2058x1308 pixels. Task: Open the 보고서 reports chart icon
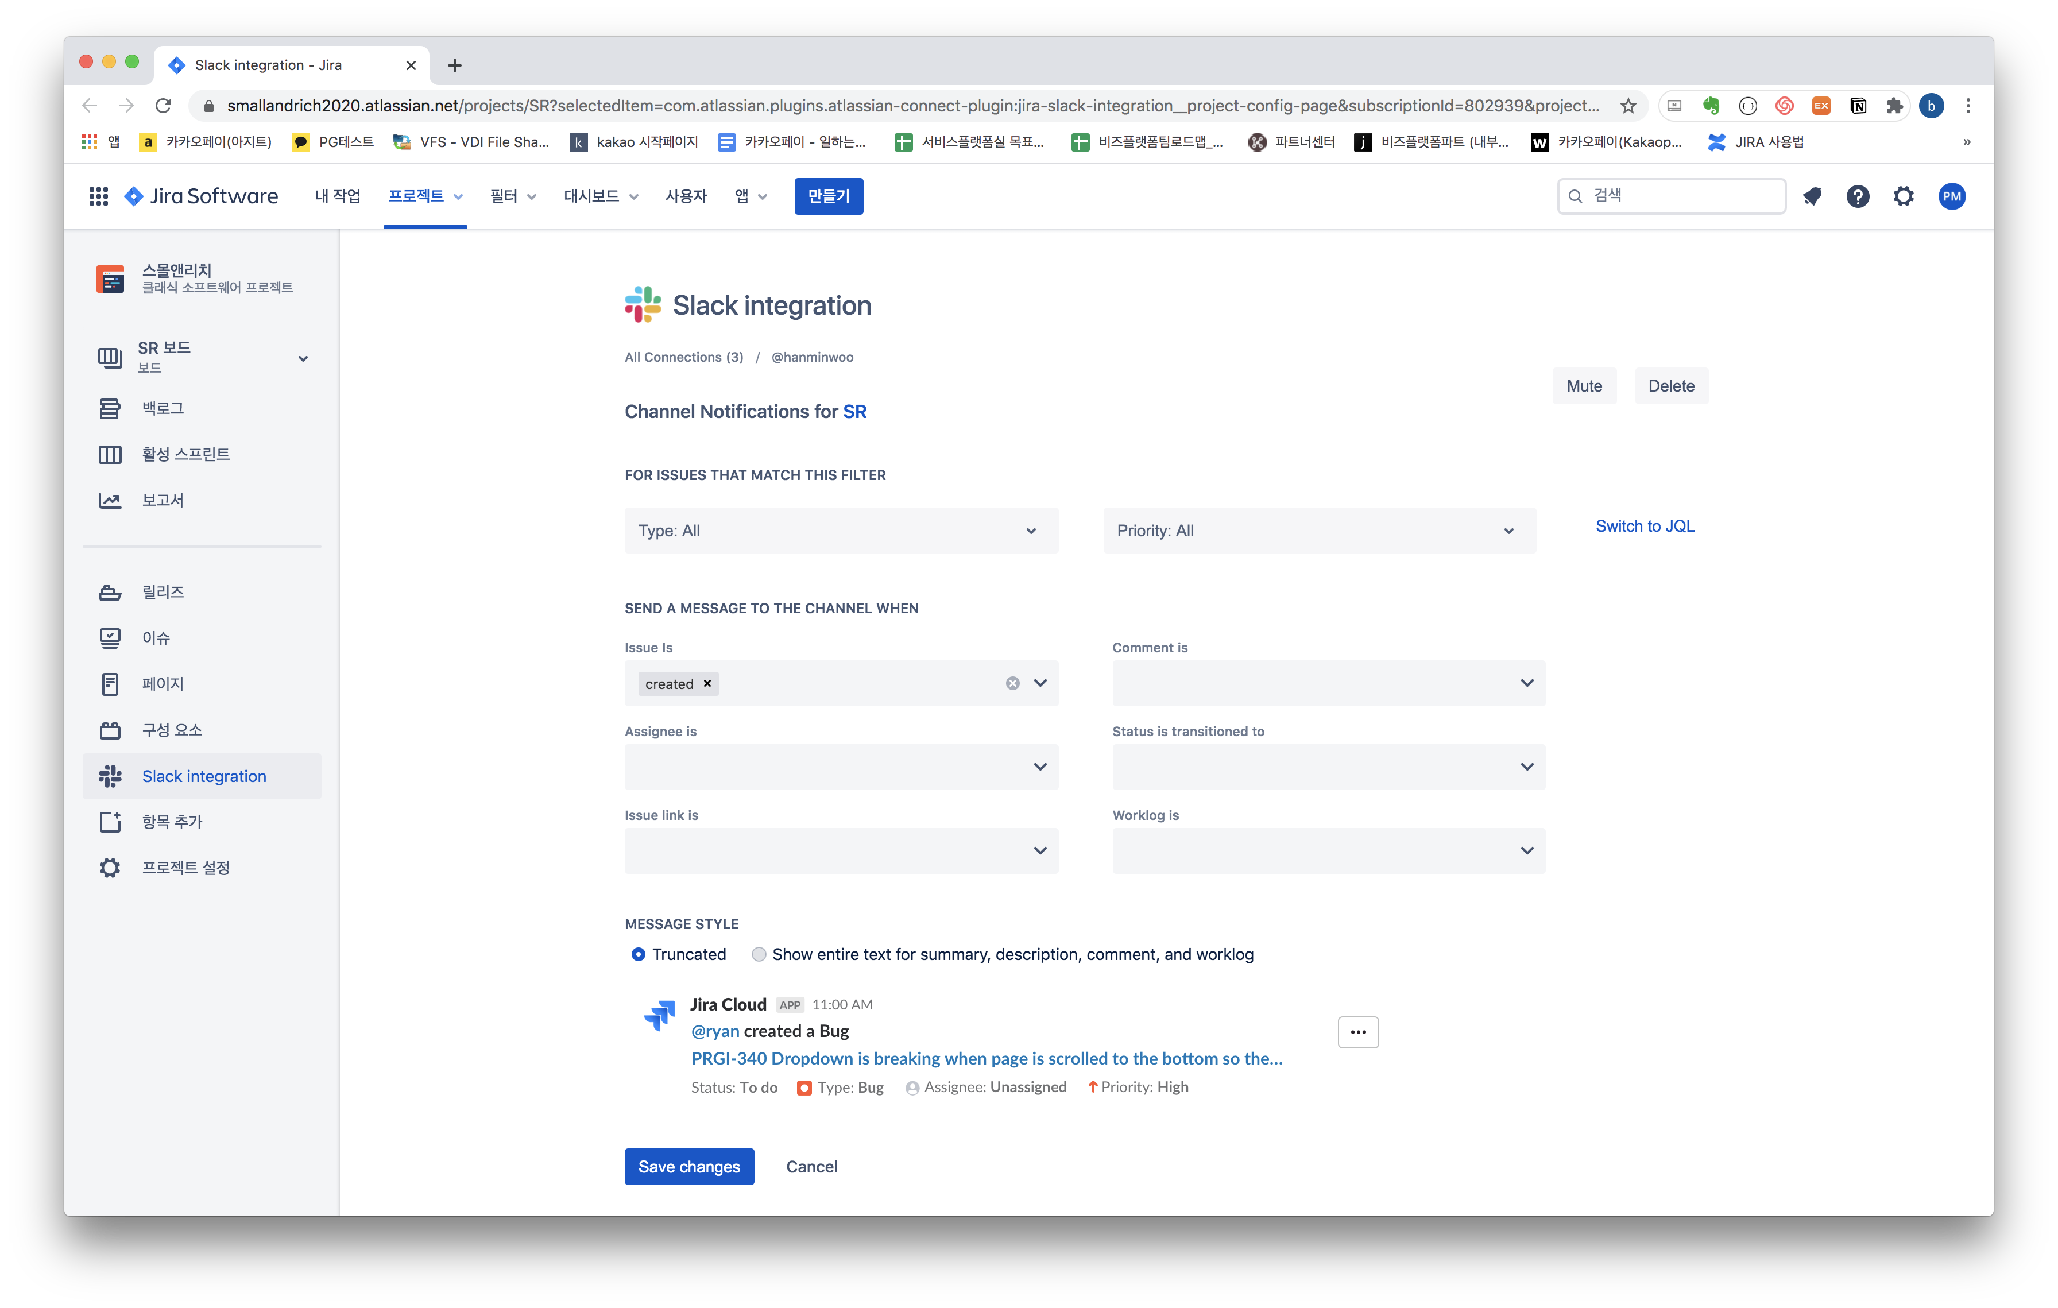(110, 501)
